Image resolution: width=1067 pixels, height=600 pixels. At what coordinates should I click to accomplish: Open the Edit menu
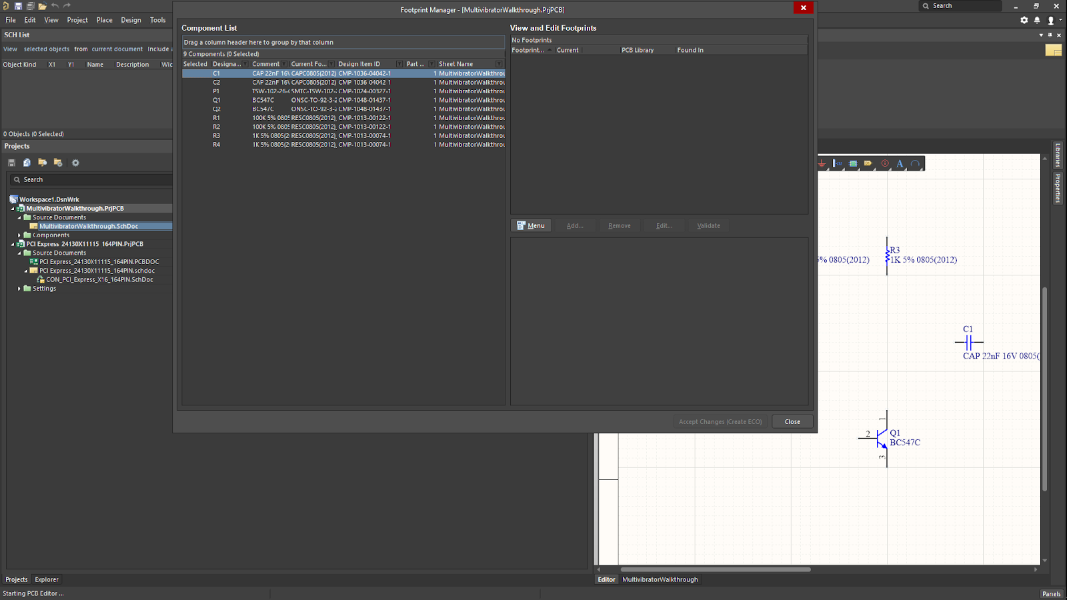pos(30,20)
